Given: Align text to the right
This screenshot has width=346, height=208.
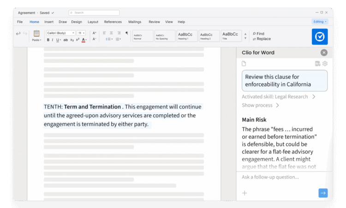Looking at the screenshot, I should [x=119, y=33].
